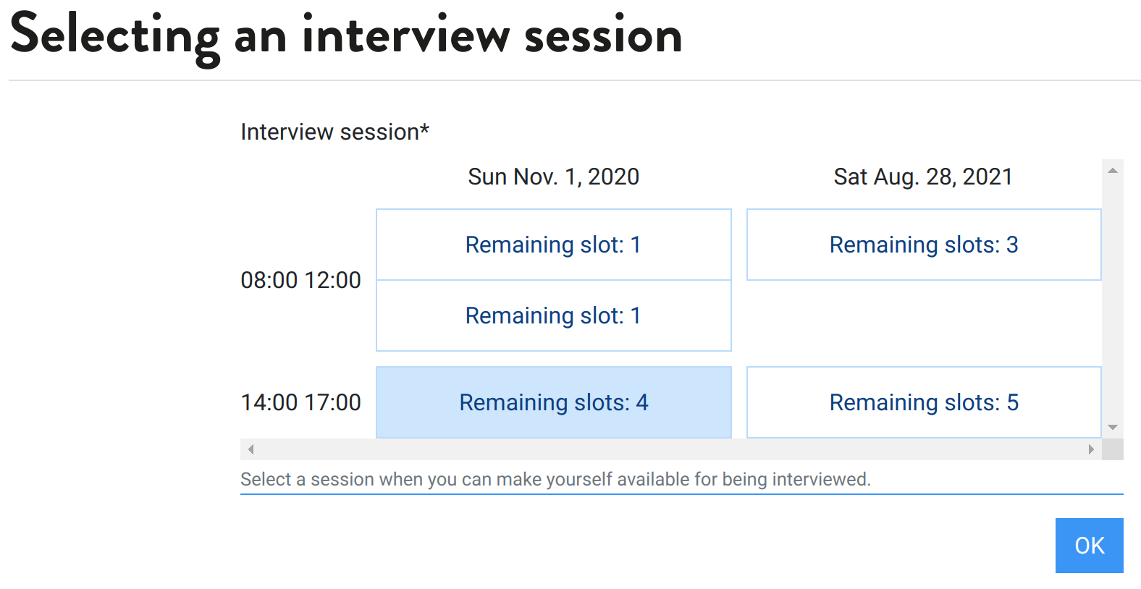This screenshot has height=589, width=1141.
Task: Click the '14:00 17:00' time row label
Action: (300, 402)
